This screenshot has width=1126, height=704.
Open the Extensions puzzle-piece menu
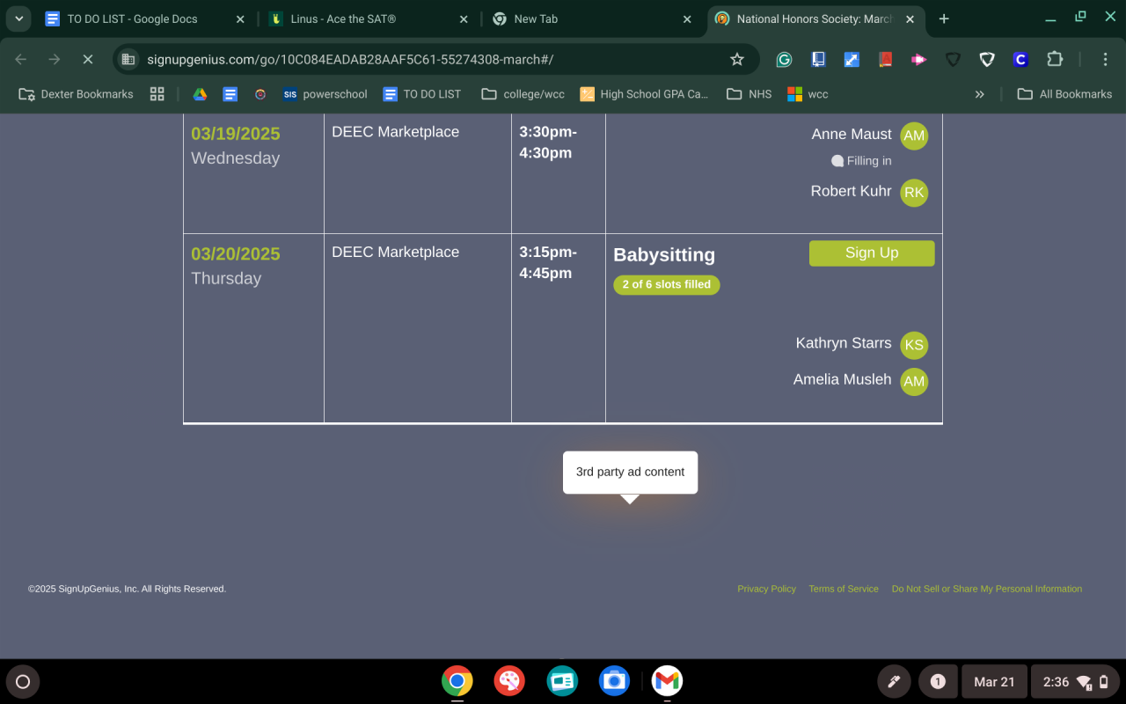pyautogui.click(x=1055, y=60)
